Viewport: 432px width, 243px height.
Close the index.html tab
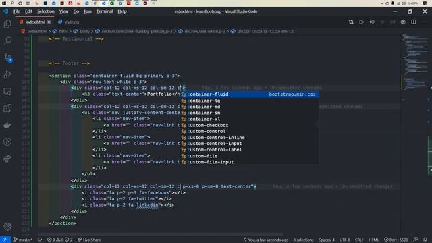(x=49, y=22)
